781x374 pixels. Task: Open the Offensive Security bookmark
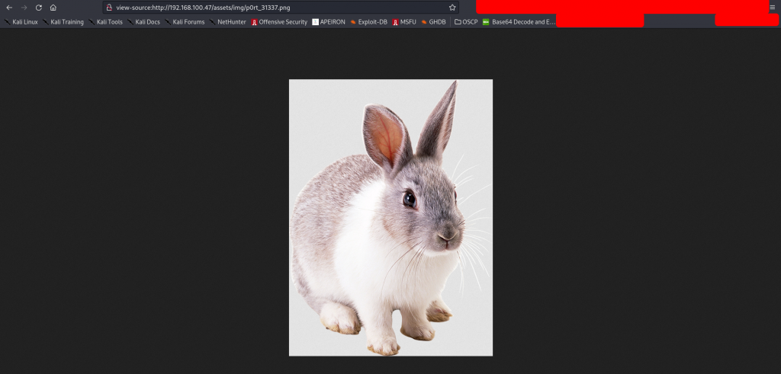pos(279,22)
